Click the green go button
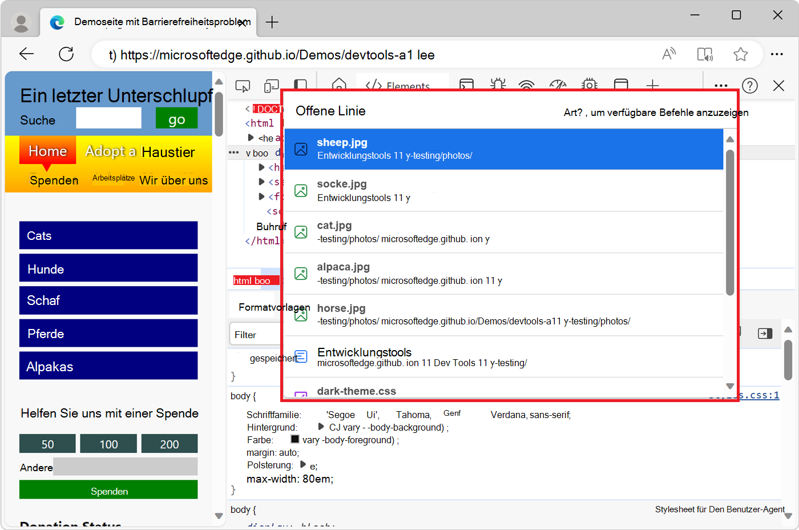This screenshot has height=530, width=799. point(177,118)
